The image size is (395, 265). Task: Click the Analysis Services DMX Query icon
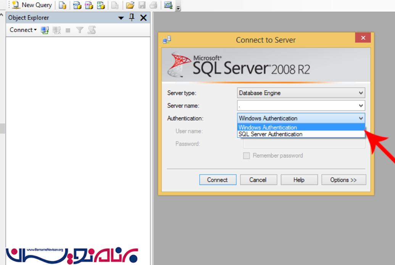[x=89, y=5]
